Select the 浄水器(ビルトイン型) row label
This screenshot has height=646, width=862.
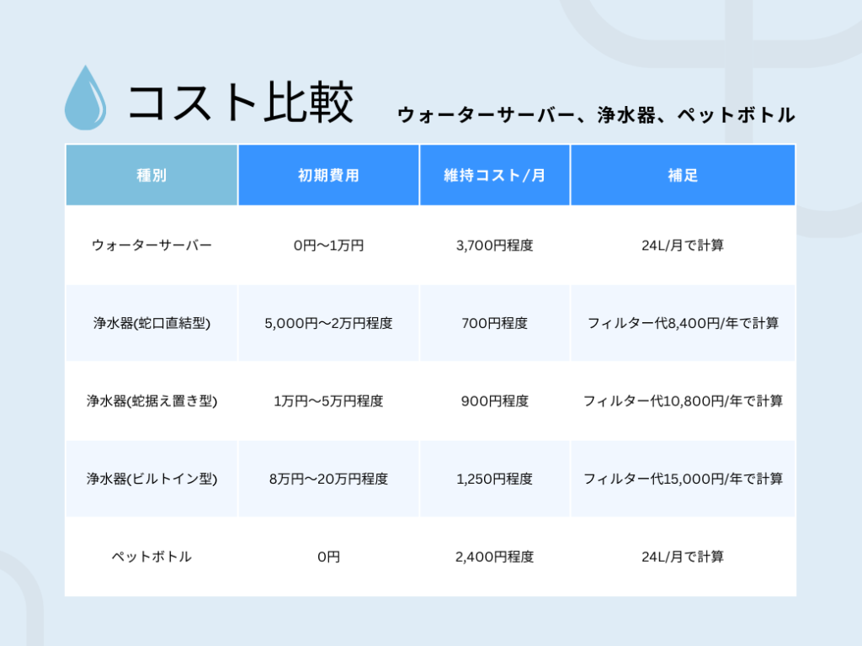coord(152,479)
